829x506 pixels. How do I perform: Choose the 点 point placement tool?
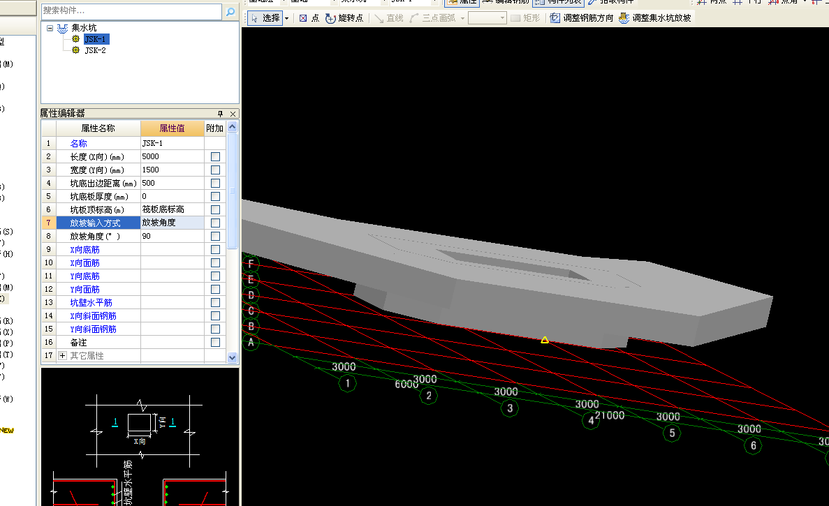309,18
